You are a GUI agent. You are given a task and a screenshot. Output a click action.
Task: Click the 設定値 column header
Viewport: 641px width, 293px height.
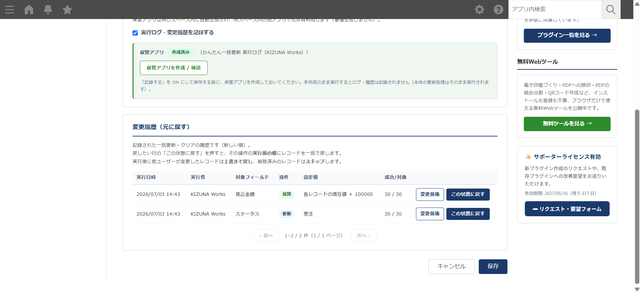click(x=310, y=177)
